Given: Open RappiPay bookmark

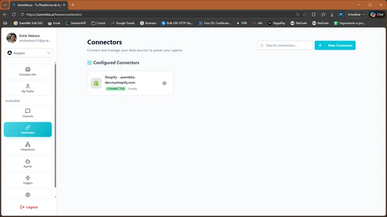Looking at the screenshot, I should click(x=276, y=23).
